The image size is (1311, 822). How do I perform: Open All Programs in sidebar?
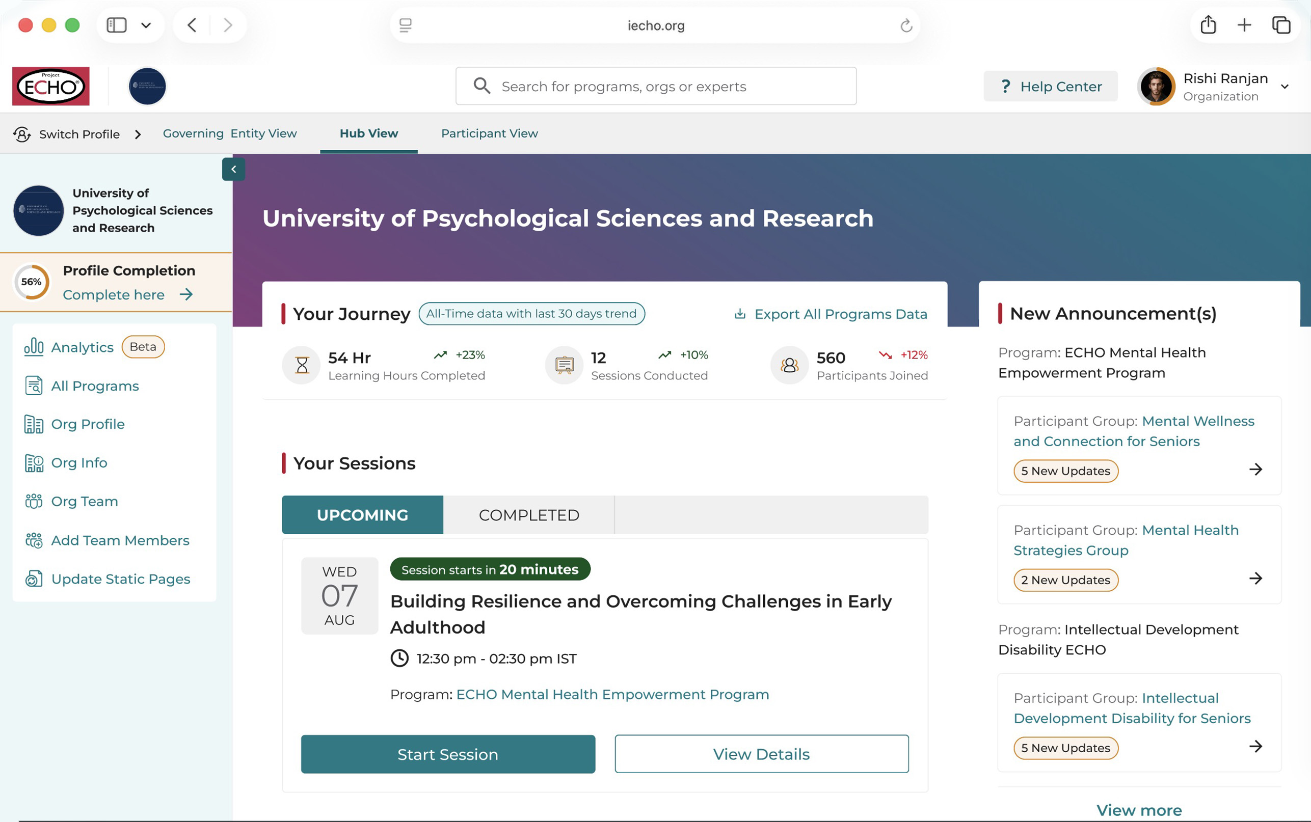point(95,386)
